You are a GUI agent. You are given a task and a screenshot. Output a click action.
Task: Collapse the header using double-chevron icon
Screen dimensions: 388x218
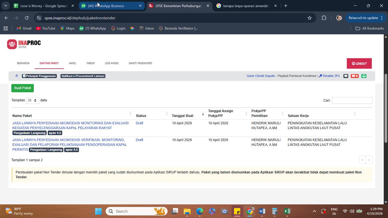point(17,76)
